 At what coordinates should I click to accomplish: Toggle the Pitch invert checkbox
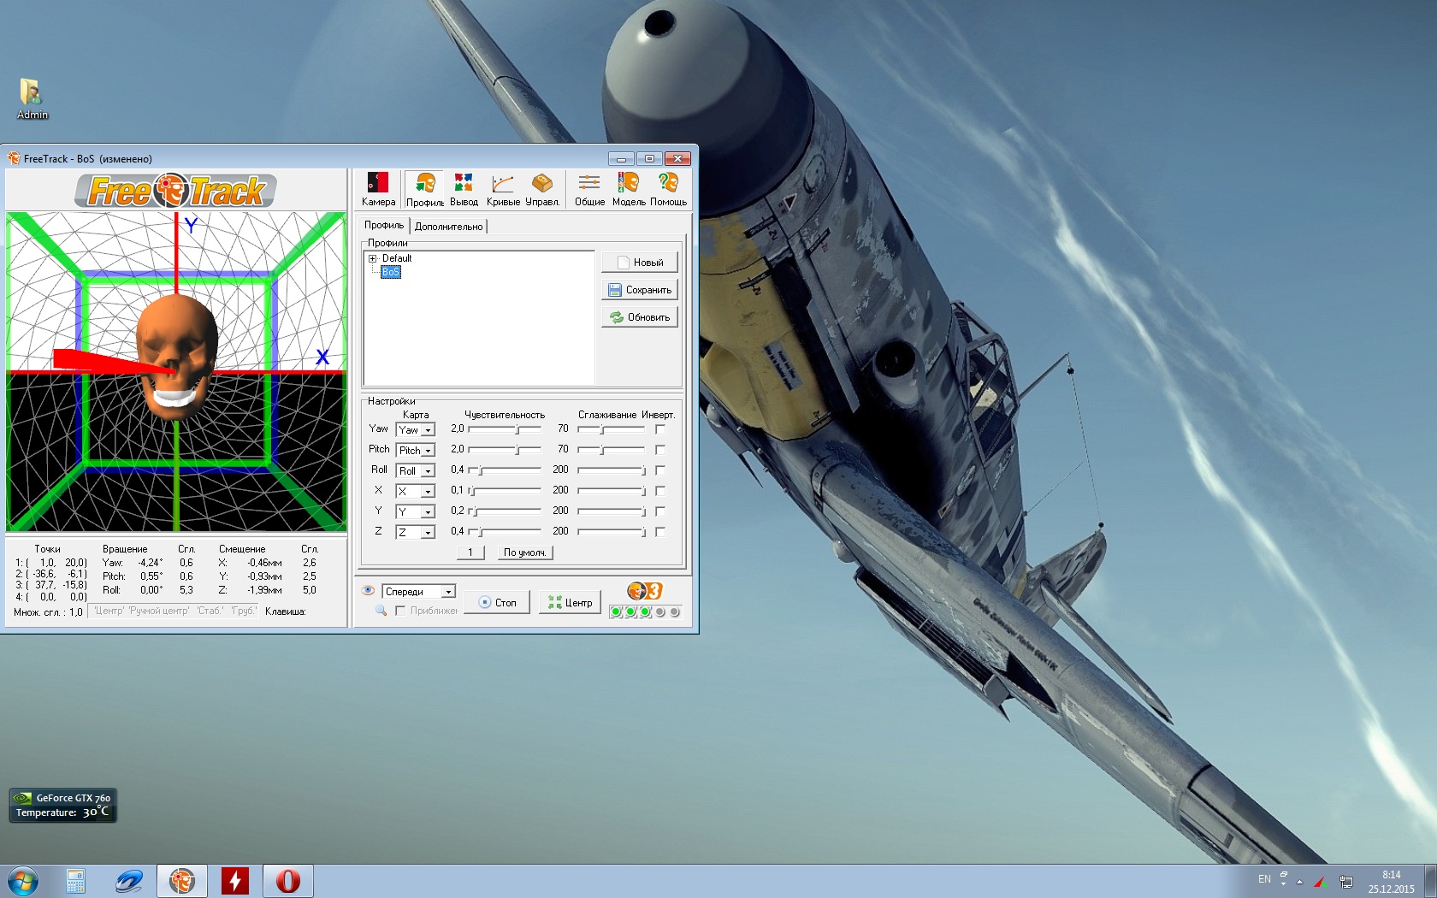[660, 450]
